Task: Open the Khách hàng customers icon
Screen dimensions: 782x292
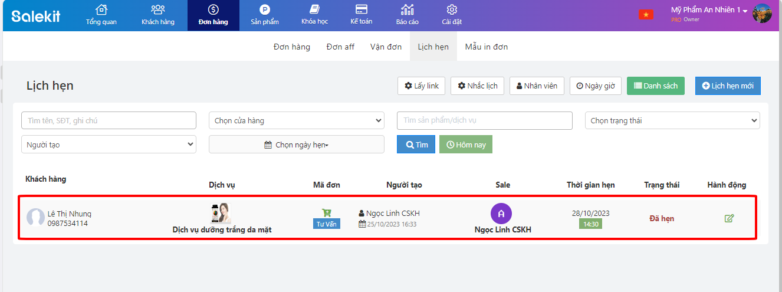Action: [158, 10]
